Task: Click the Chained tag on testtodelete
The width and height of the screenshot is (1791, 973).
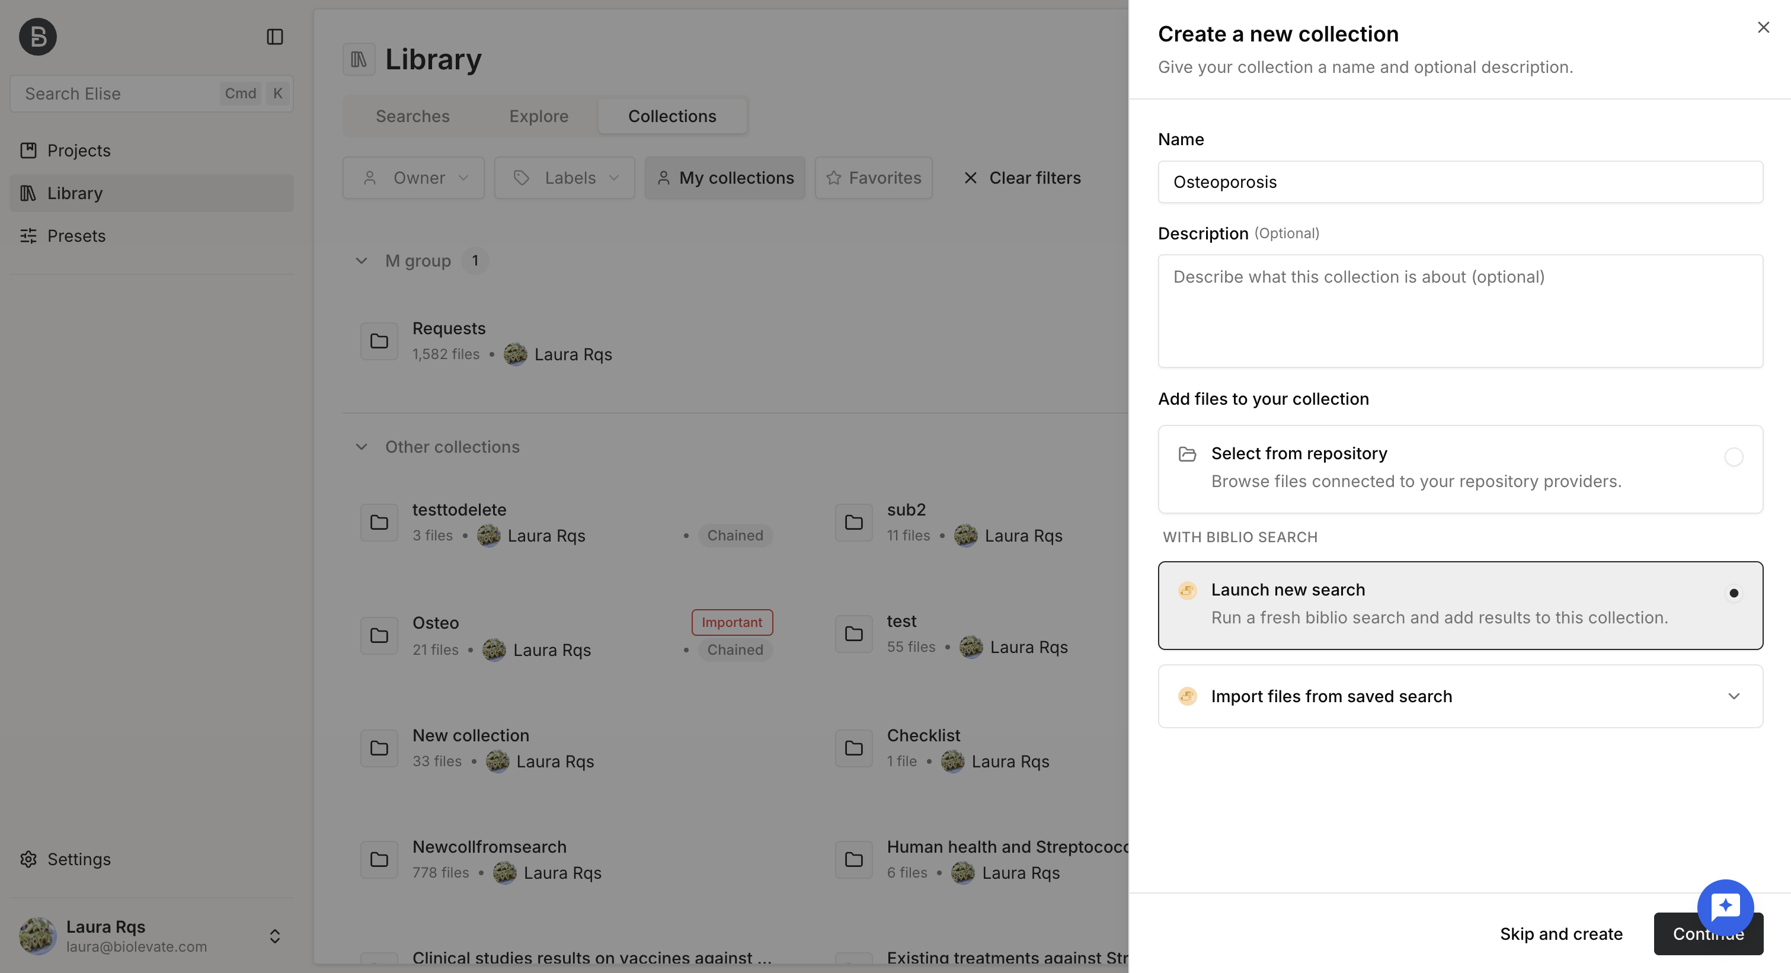Action: [x=735, y=535]
